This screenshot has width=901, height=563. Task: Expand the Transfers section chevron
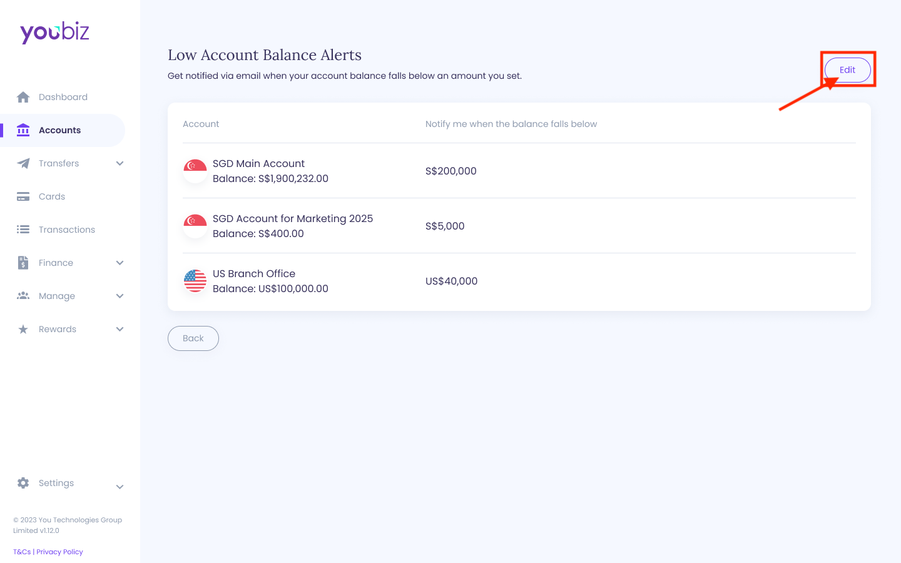[x=120, y=163]
